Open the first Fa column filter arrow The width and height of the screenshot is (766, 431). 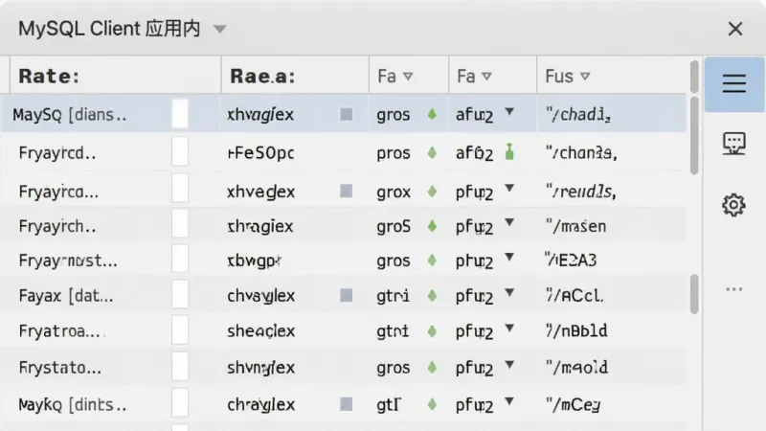tap(408, 77)
